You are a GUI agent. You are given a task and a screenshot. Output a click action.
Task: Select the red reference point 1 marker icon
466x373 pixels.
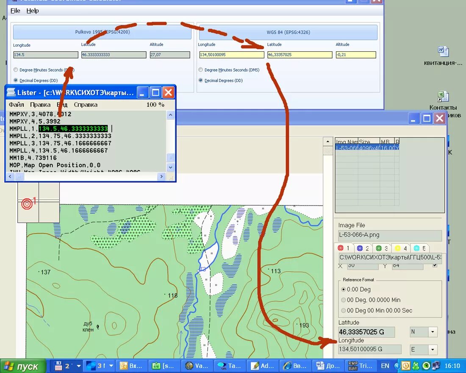pos(340,248)
